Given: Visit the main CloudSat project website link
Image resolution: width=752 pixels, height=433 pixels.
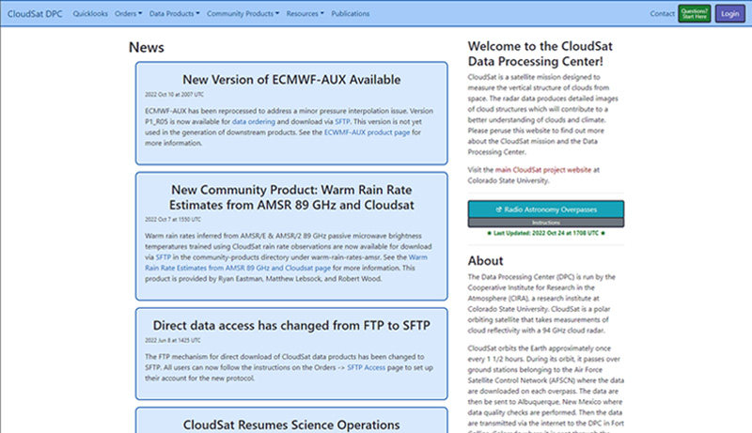Looking at the screenshot, I should [543, 170].
